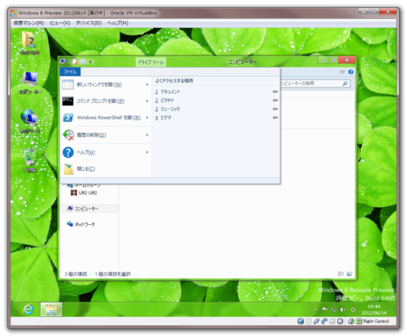The image size is (407, 336).
Task: Open network globe icon on desktop
Action: (30, 121)
